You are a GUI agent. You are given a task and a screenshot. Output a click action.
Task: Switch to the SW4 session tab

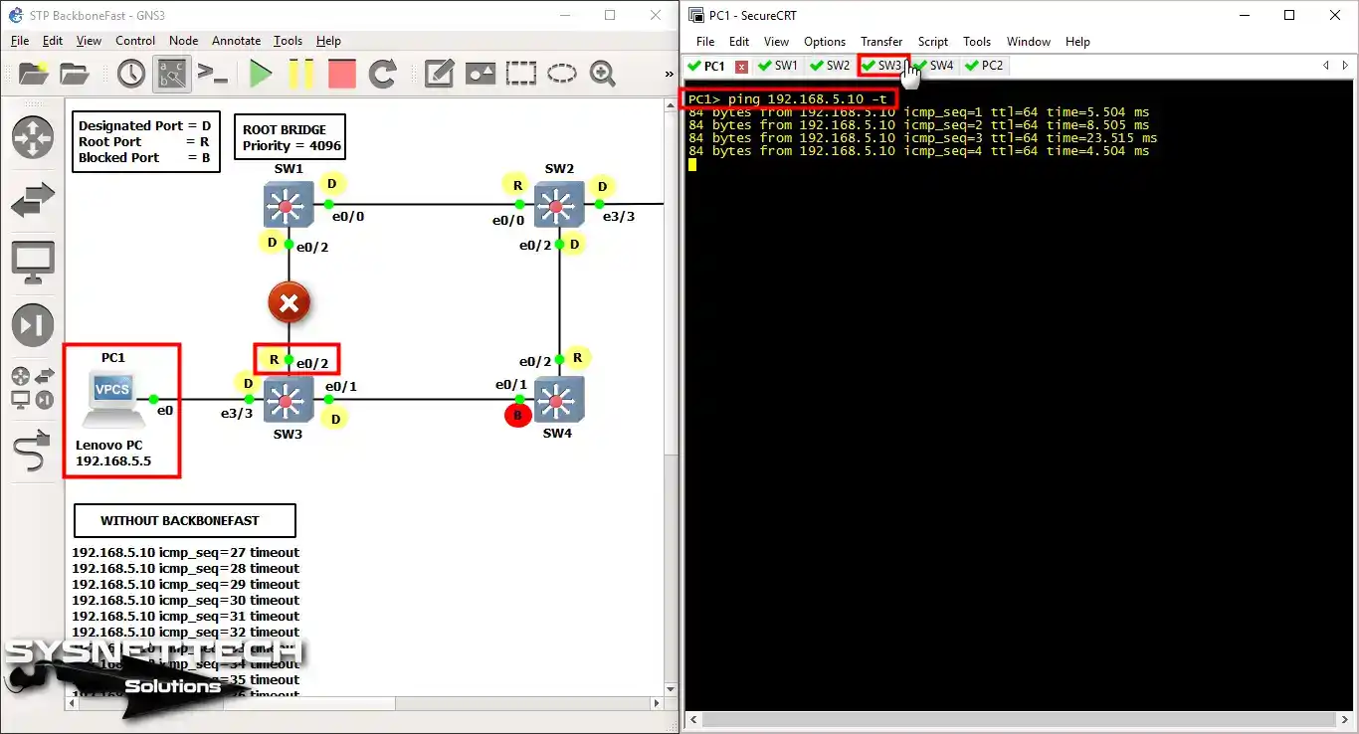(934, 66)
